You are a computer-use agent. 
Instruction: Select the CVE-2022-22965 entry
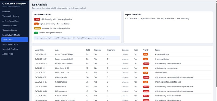pos(41,87)
